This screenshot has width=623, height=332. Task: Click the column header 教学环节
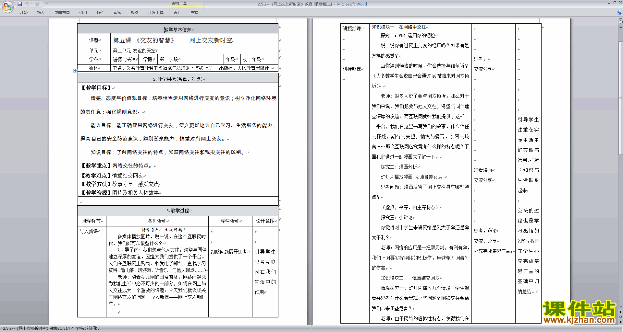92,221
